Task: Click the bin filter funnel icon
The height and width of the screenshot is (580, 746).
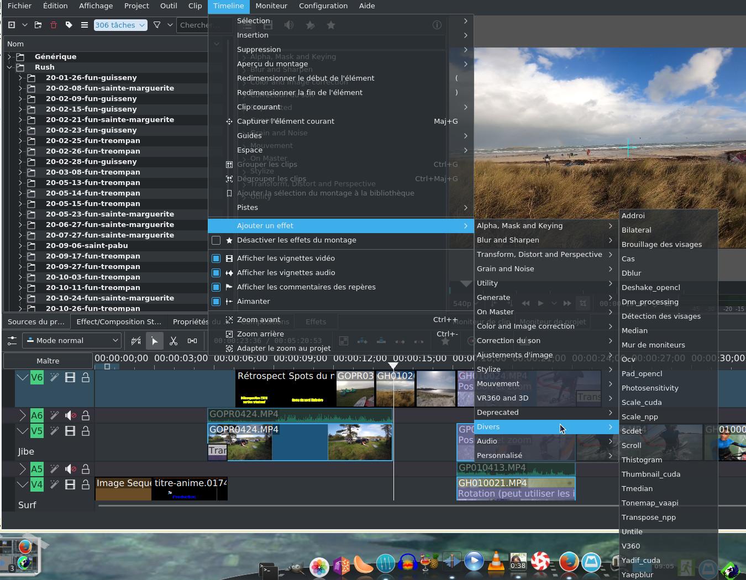Action: [x=157, y=25]
